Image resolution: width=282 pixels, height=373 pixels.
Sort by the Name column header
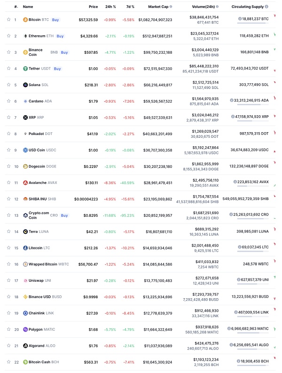pos(28,7)
